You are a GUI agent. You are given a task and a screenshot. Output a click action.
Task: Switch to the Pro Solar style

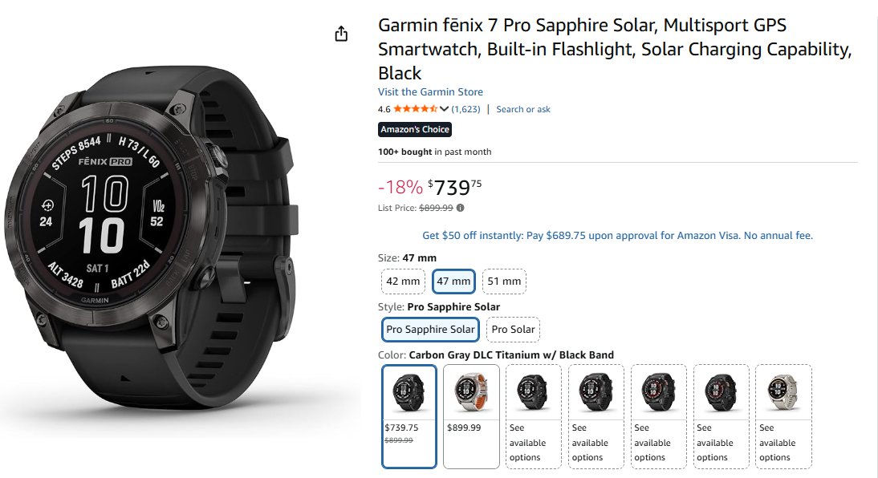513,330
